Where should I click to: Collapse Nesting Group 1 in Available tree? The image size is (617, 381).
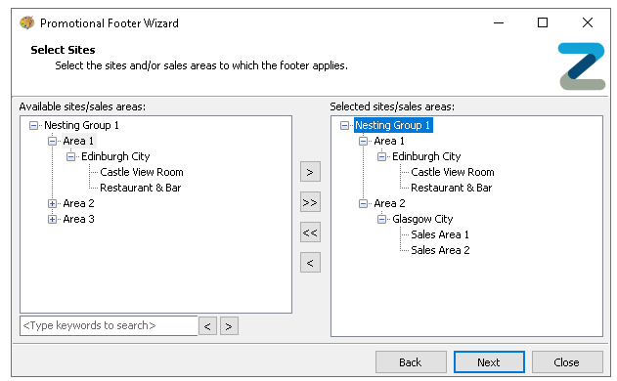click(34, 125)
